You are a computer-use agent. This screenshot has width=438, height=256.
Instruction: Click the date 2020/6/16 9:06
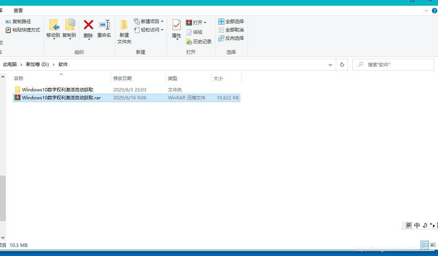coord(130,98)
